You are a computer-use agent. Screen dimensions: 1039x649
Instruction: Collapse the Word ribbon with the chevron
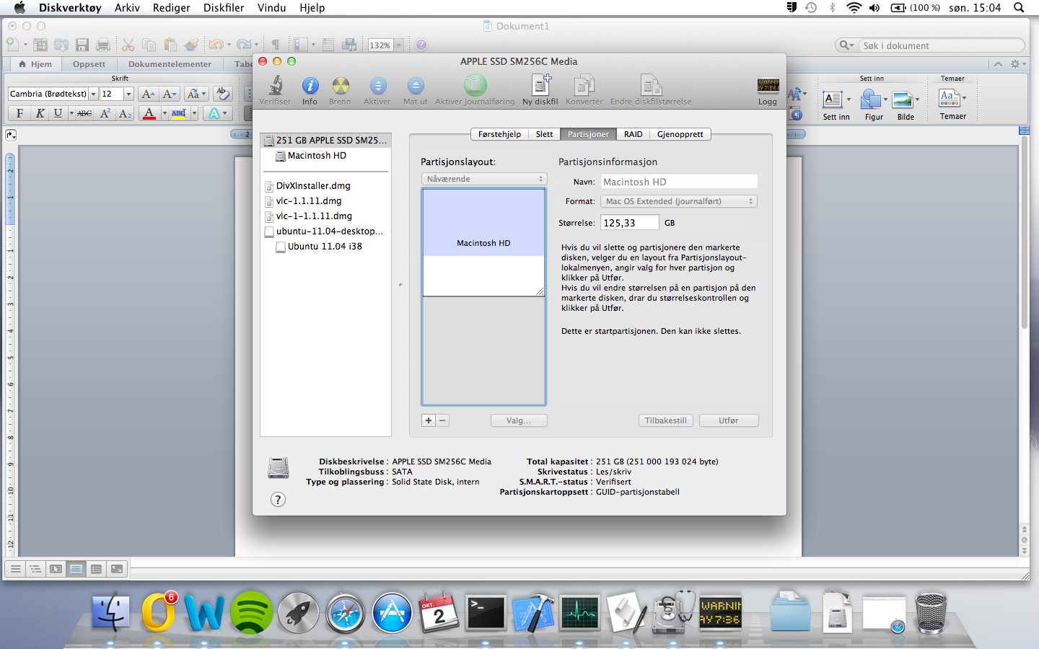[x=998, y=64]
